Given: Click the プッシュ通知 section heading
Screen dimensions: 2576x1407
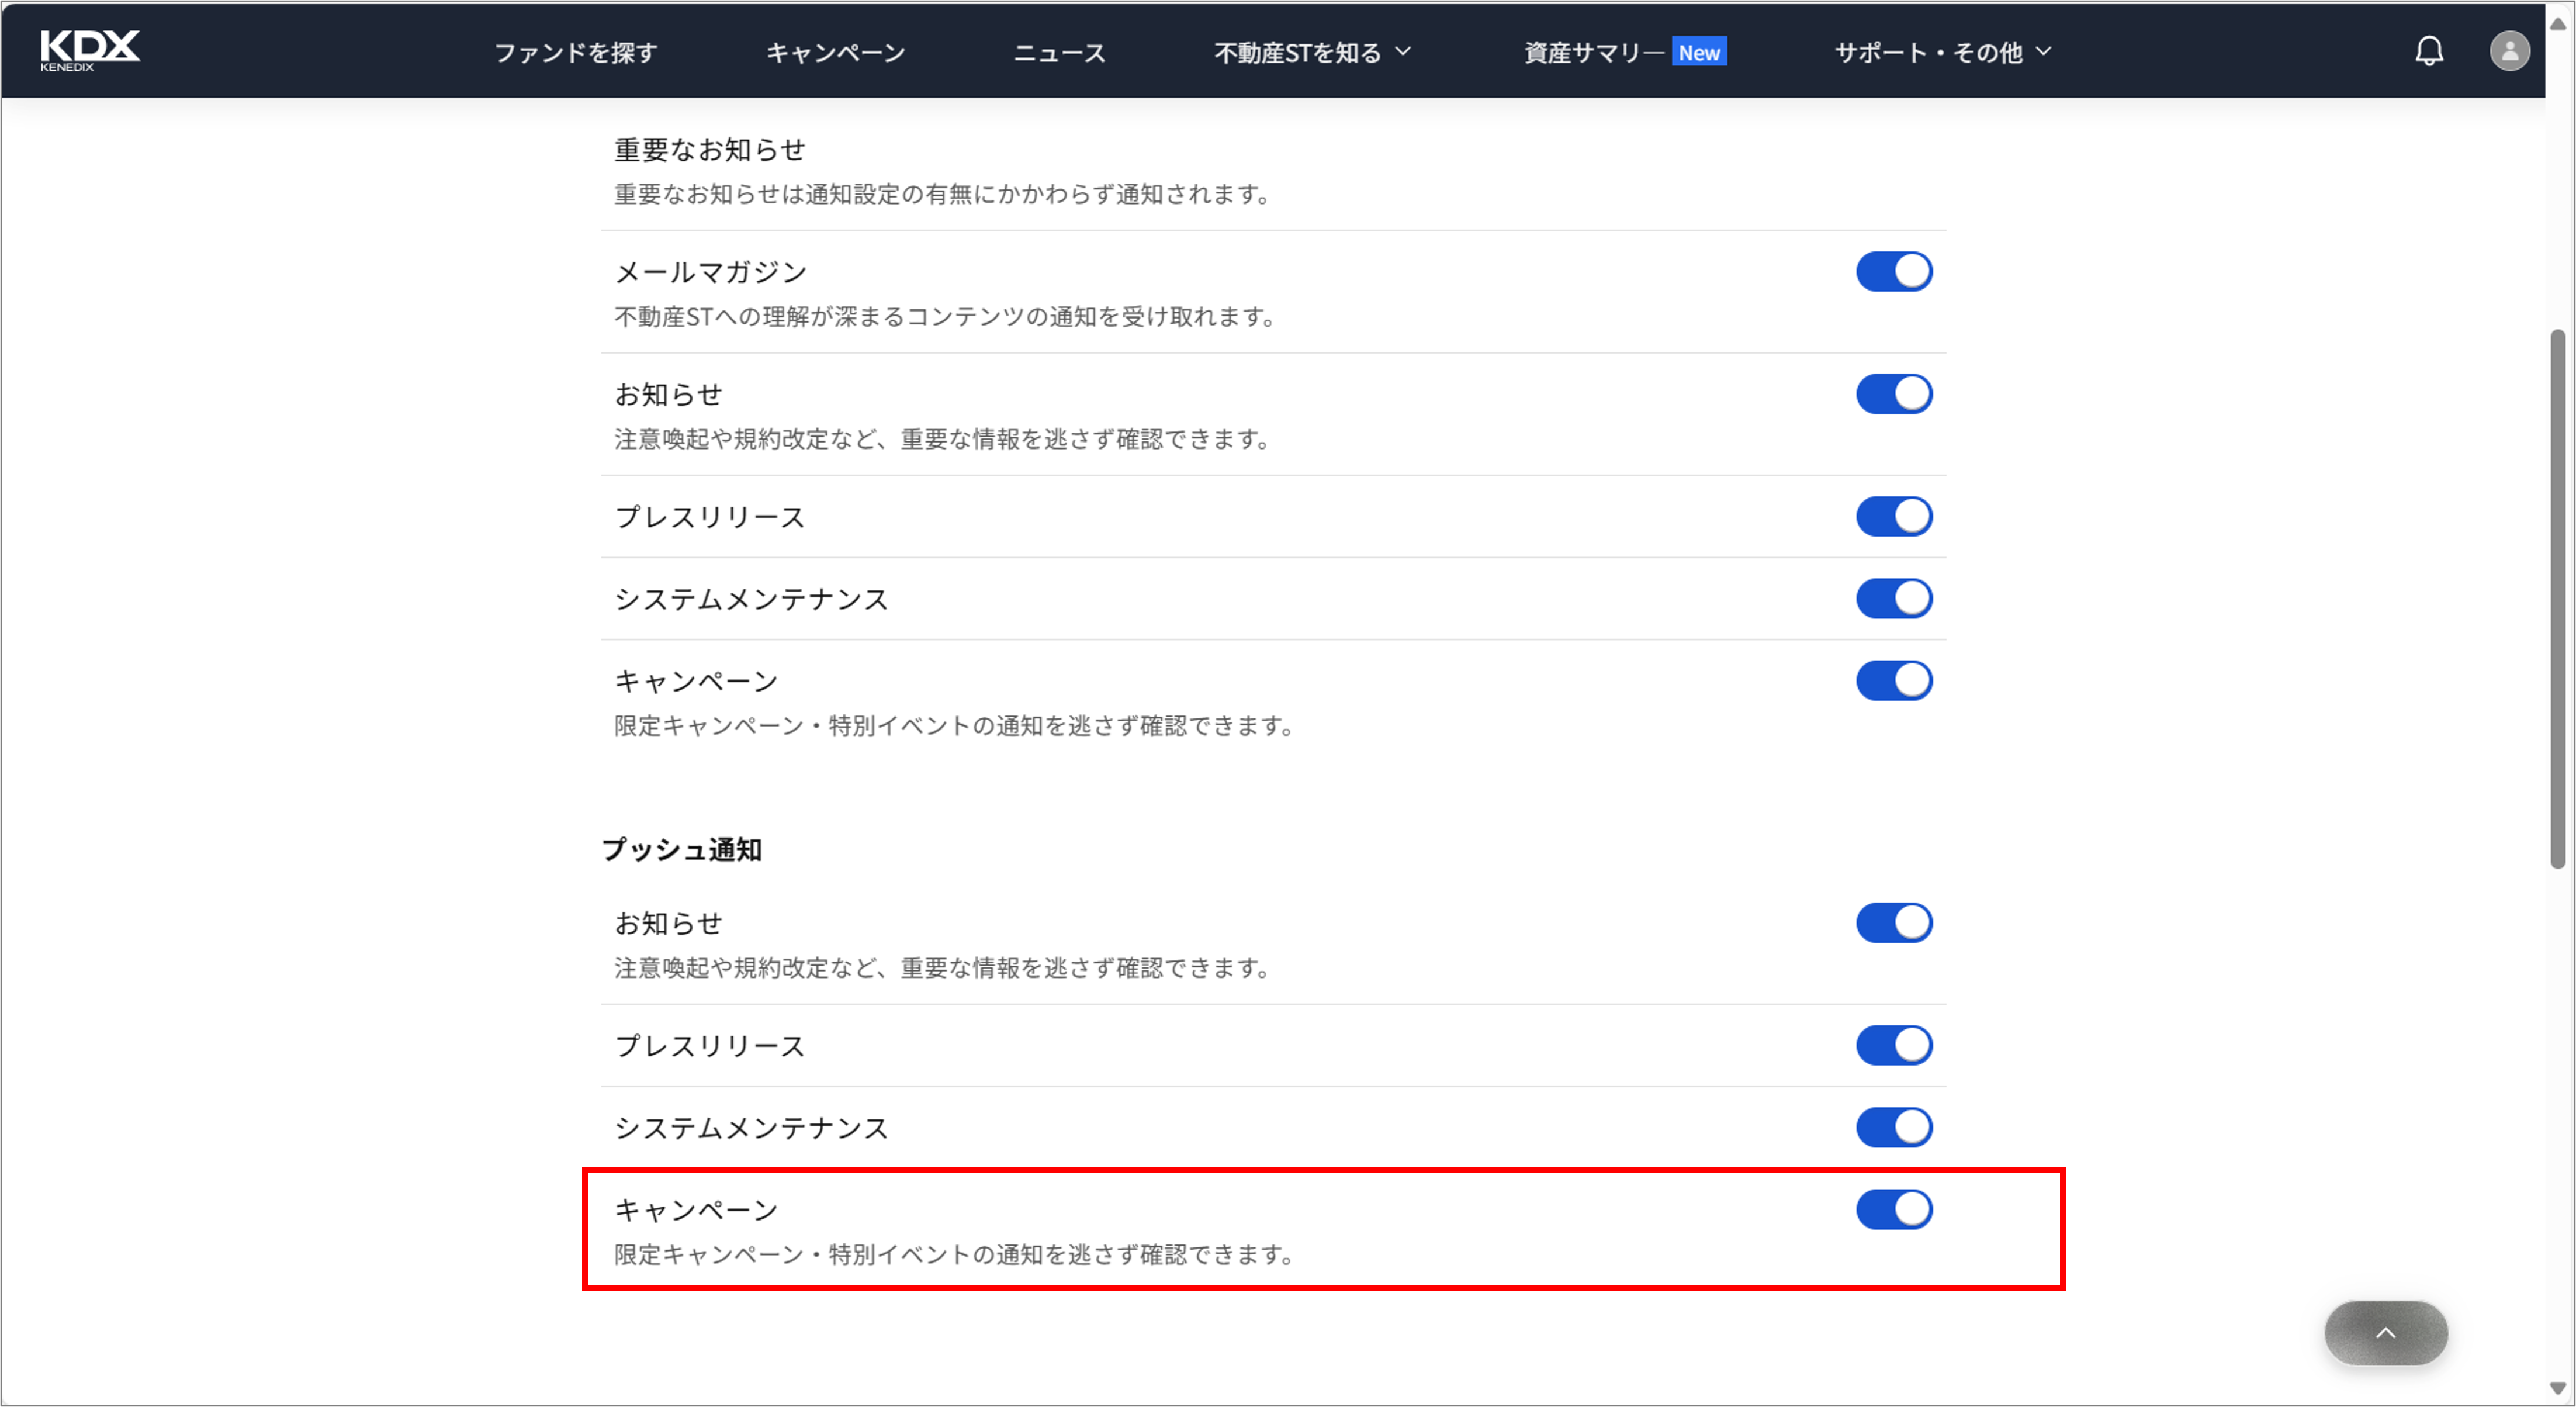Looking at the screenshot, I should pos(682,849).
